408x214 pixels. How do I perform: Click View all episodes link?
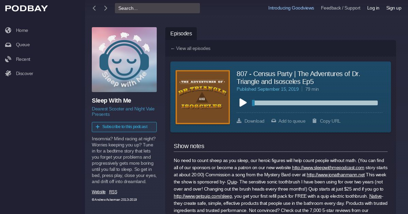click(190, 48)
